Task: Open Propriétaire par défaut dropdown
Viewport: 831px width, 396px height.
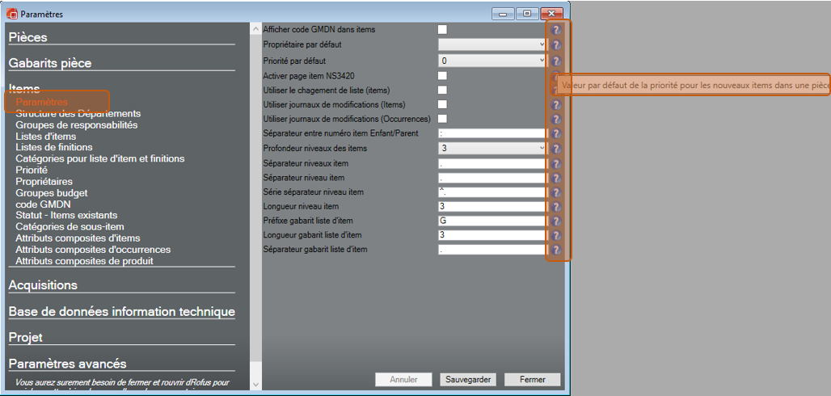Action: pos(492,45)
